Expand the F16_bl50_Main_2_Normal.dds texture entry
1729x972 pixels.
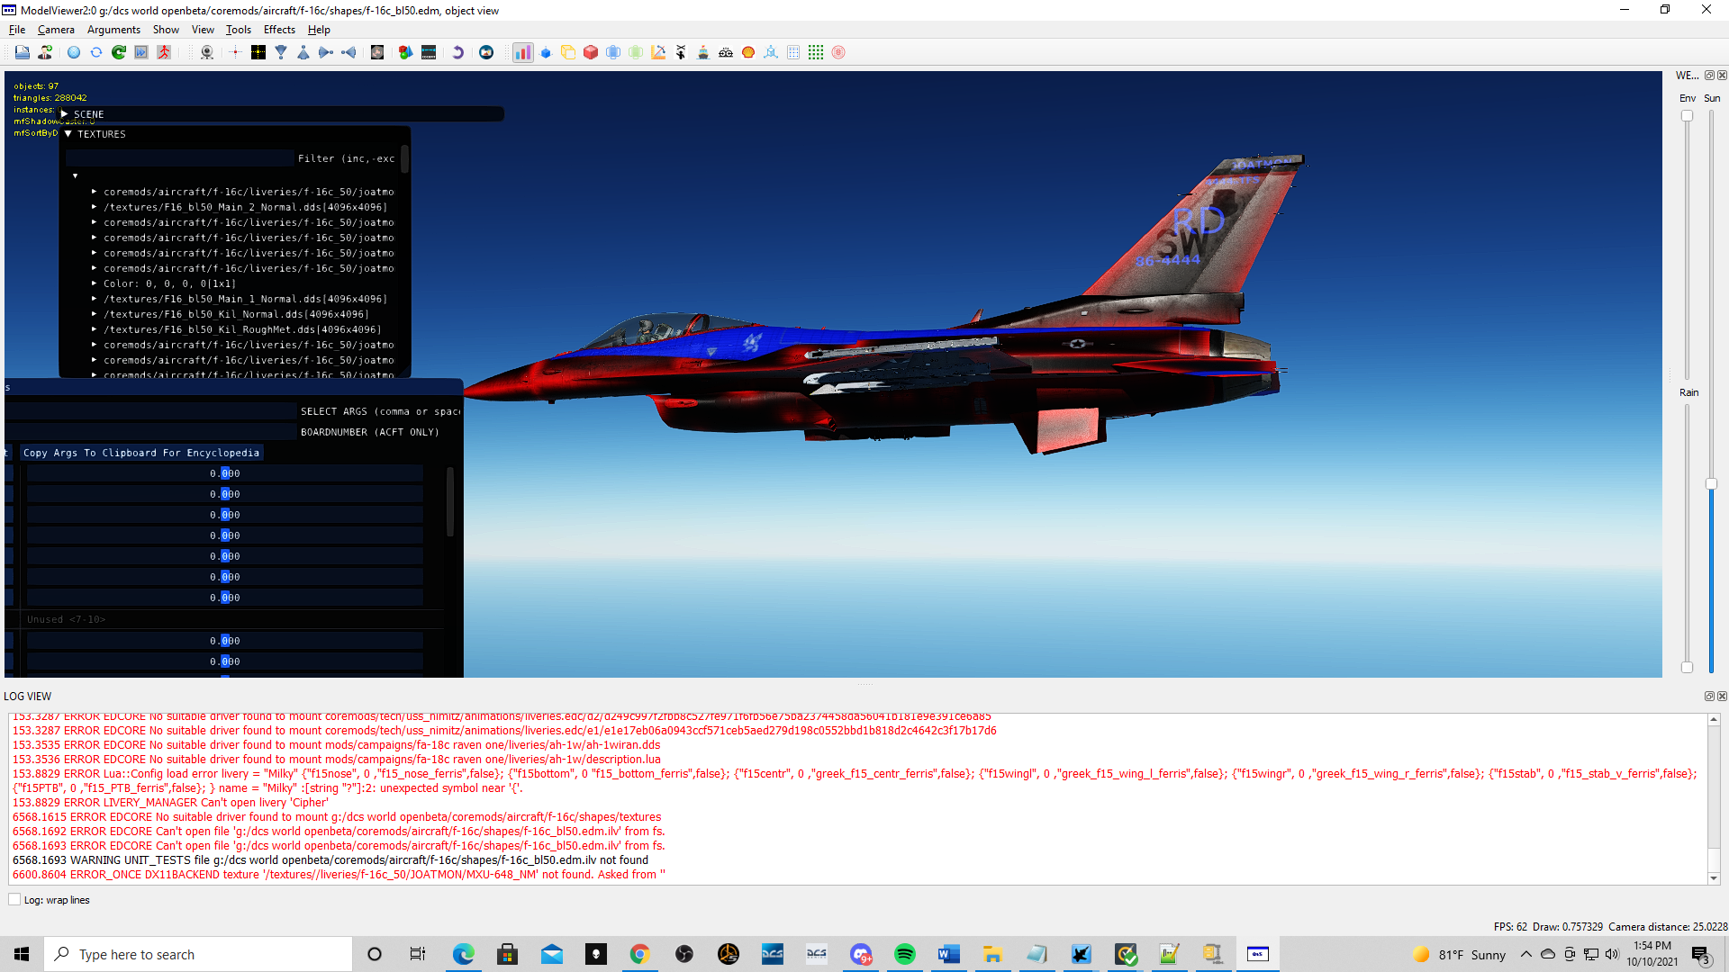pyautogui.click(x=94, y=207)
